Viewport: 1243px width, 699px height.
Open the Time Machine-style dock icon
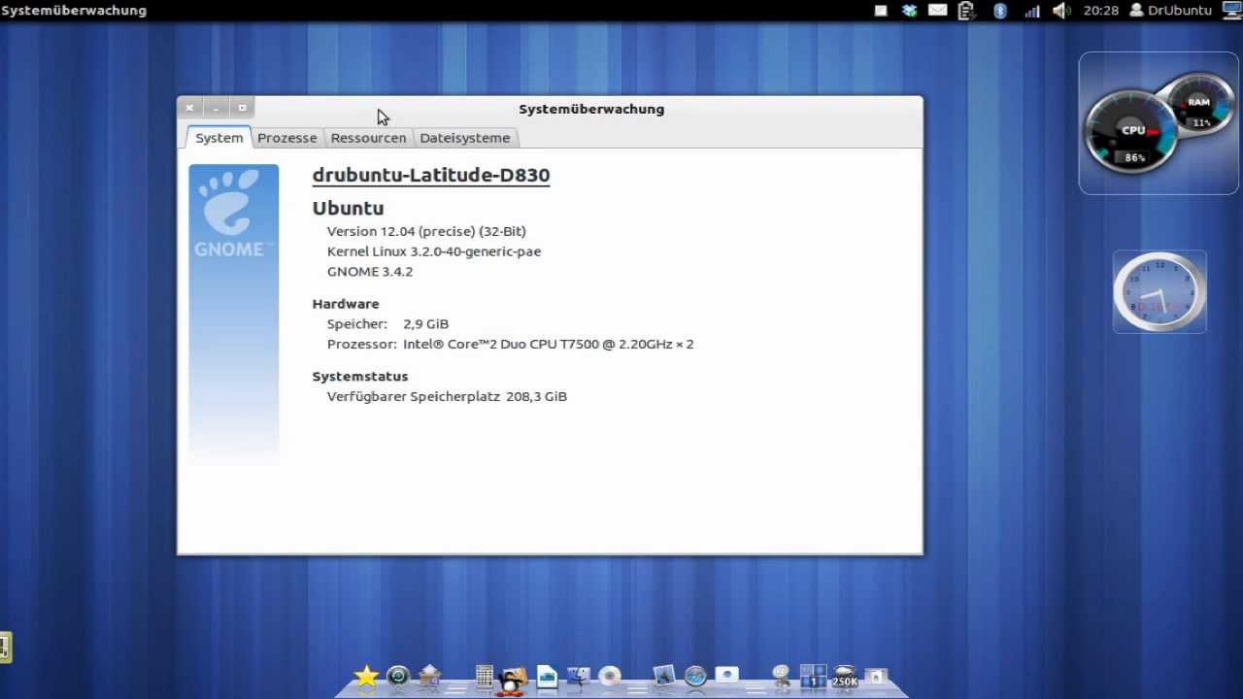[x=398, y=677]
